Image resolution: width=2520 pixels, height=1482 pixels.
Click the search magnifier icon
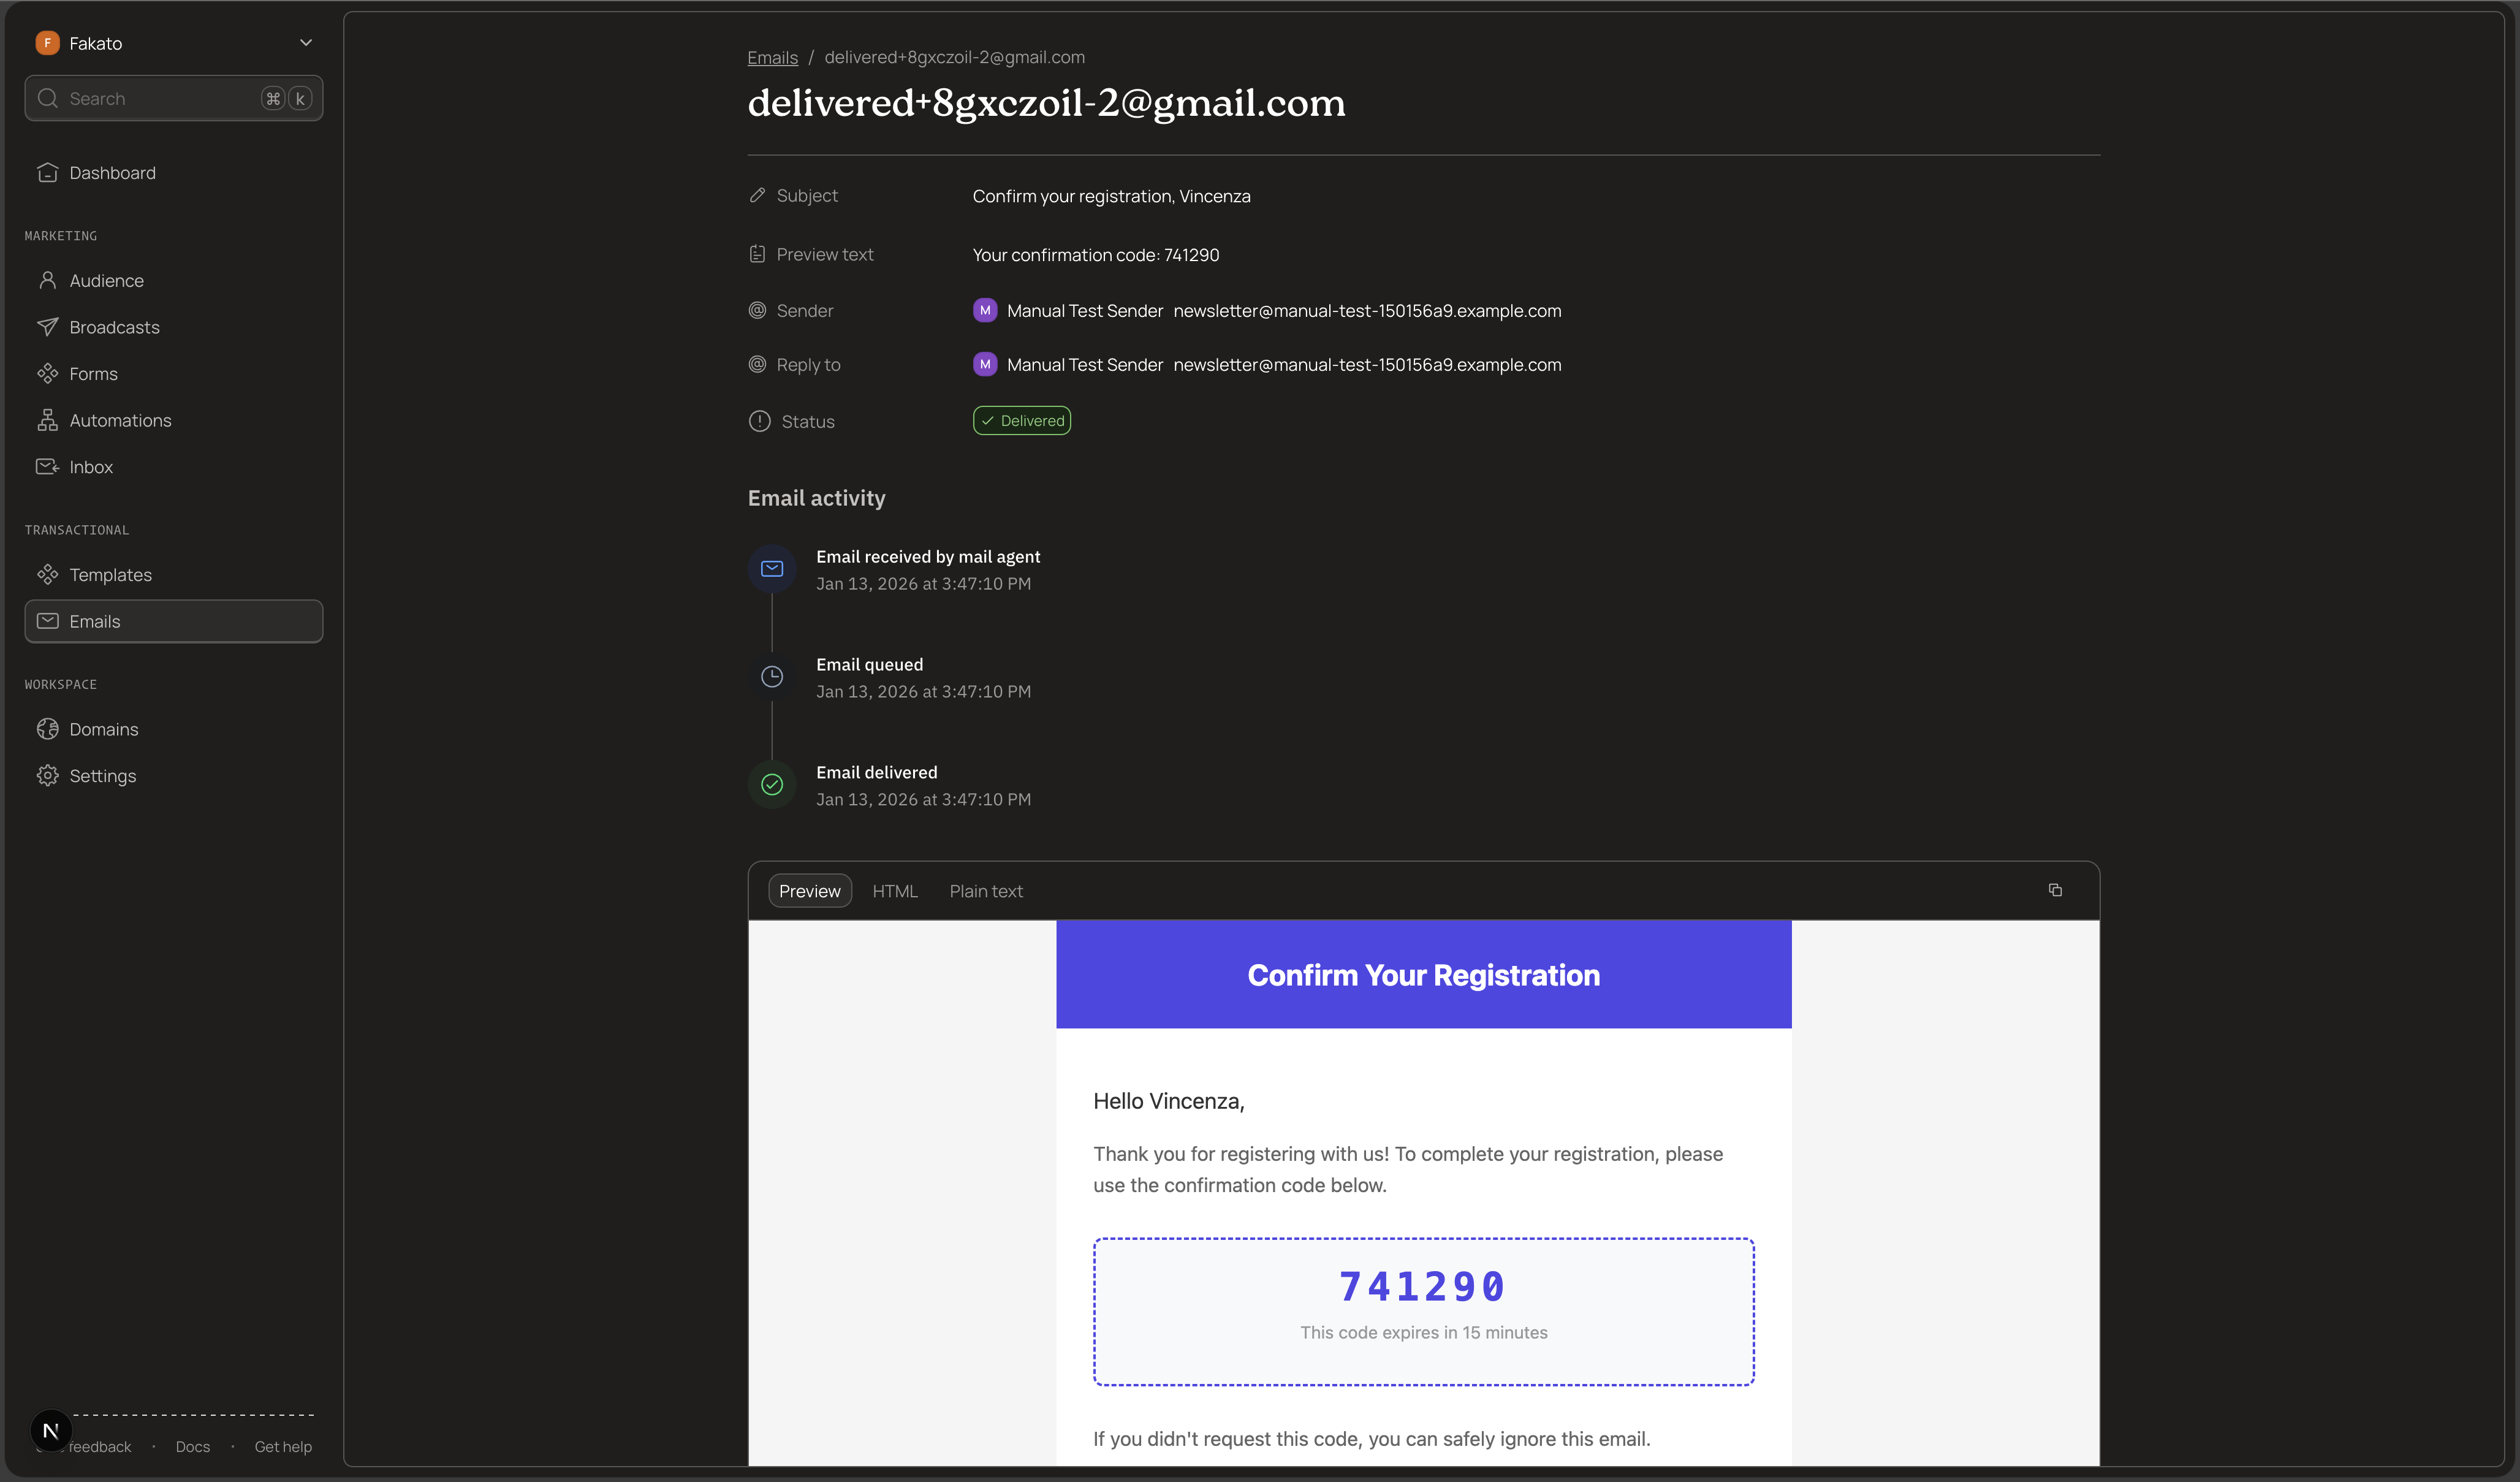click(x=47, y=98)
